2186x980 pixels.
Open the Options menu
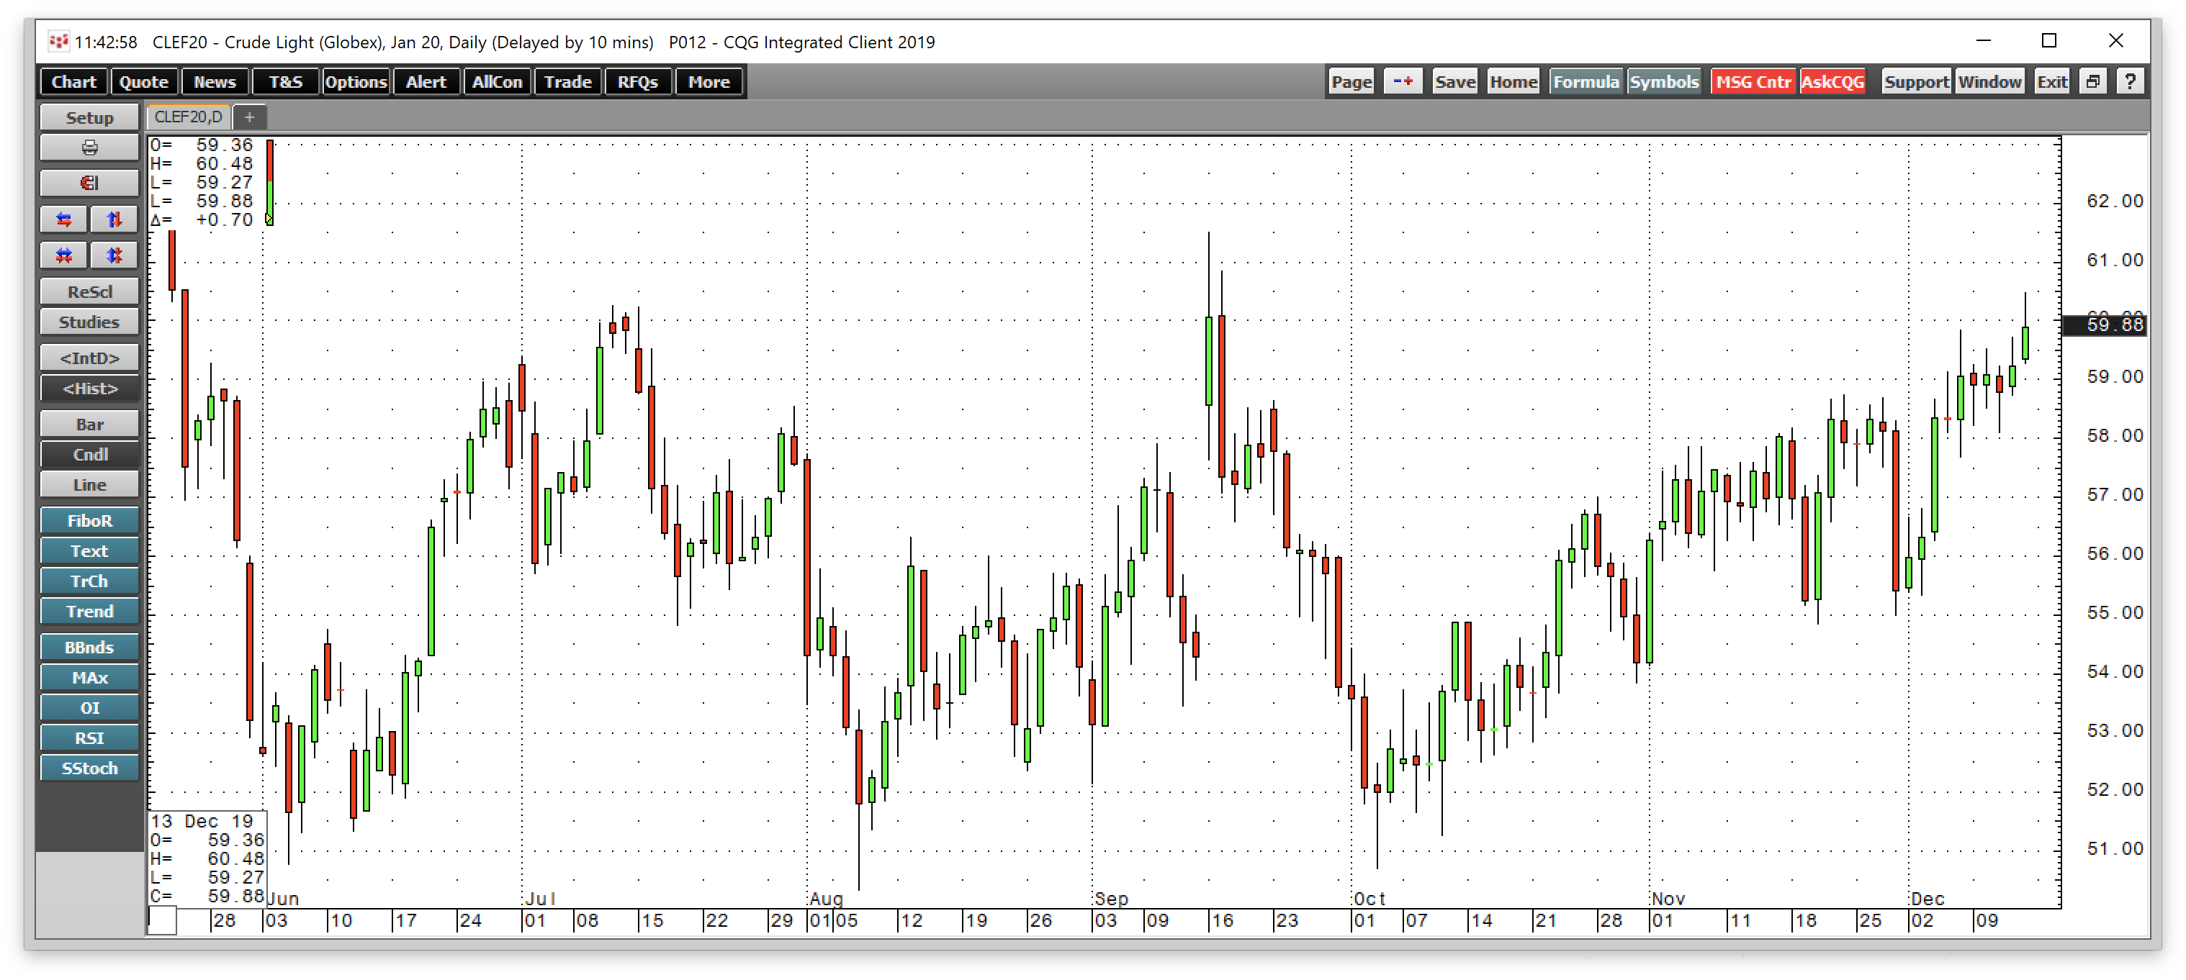[x=356, y=81]
